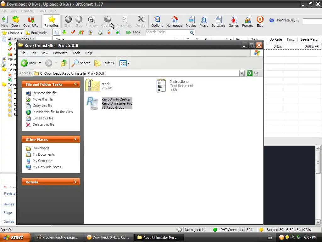Screen dimensions: 322x242
Task: Open BitComet Options
Action: (157, 21)
